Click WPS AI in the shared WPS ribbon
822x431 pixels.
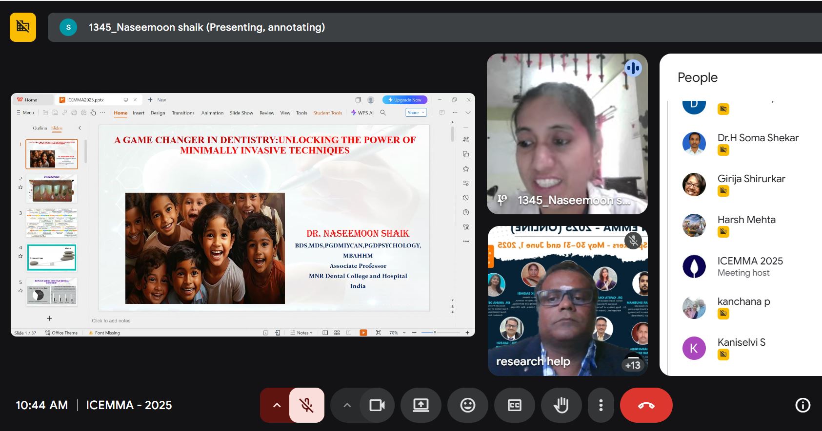tap(362, 112)
